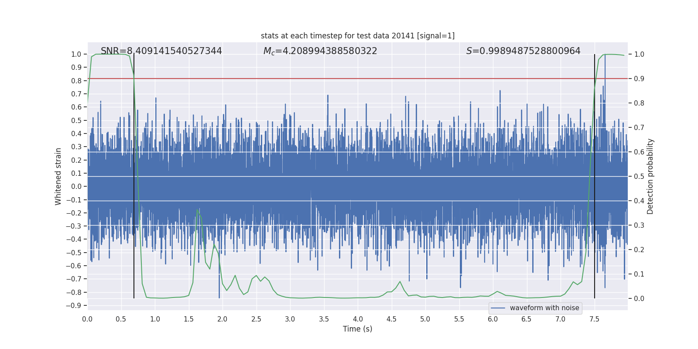Select the SNR value annotation text
Viewport: 698px width, 349px height.
(x=161, y=51)
